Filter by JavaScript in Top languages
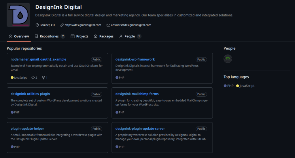This screenshot has width=295, height=158. coord(245,86)
